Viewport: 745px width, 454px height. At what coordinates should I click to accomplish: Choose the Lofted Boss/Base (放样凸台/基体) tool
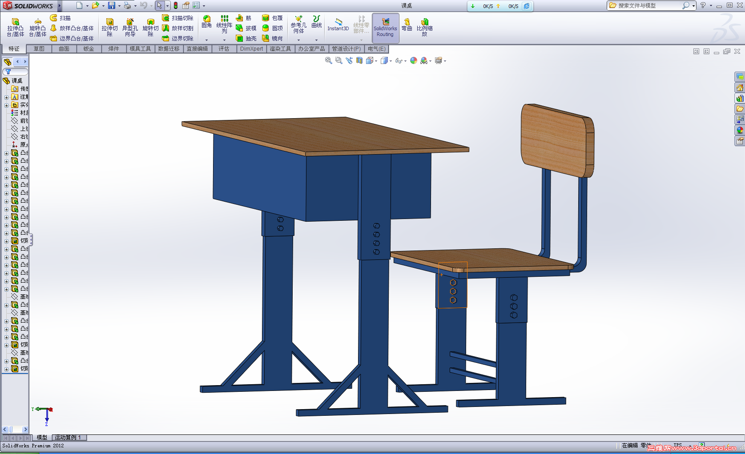point(72,28)
